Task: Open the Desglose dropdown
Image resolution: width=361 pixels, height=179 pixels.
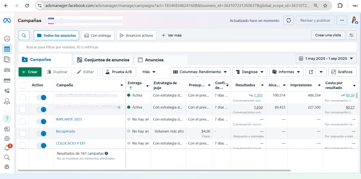Action: [x=250, y=72]
